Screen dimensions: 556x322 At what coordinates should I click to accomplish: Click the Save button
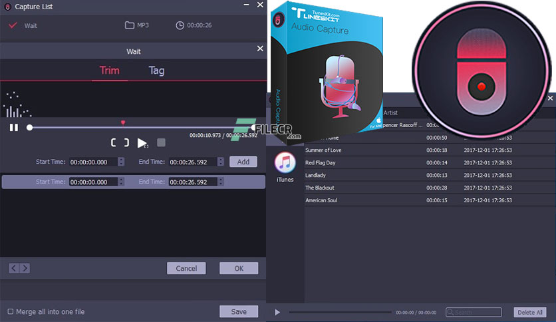[239, 311]
